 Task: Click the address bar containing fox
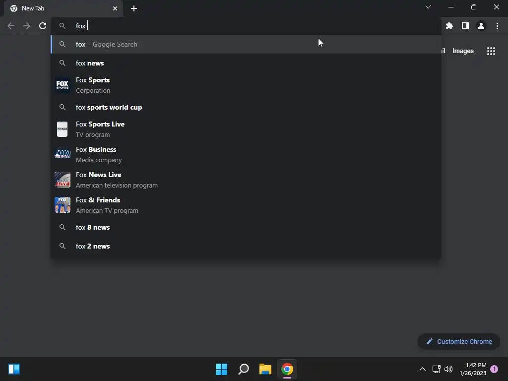246,26
